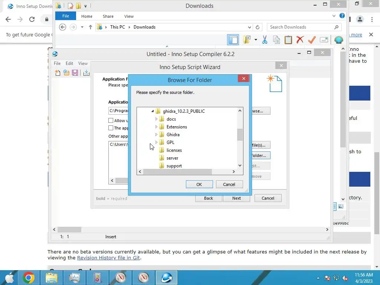
Task: Open recent locations dropdown in Explorer
Action: tap(82, 27)
